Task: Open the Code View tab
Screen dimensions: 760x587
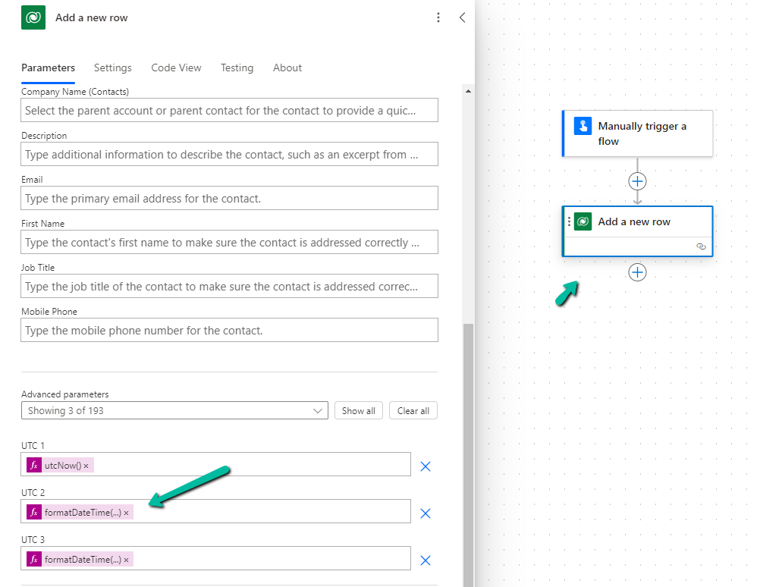Action: tap(176, 67)
